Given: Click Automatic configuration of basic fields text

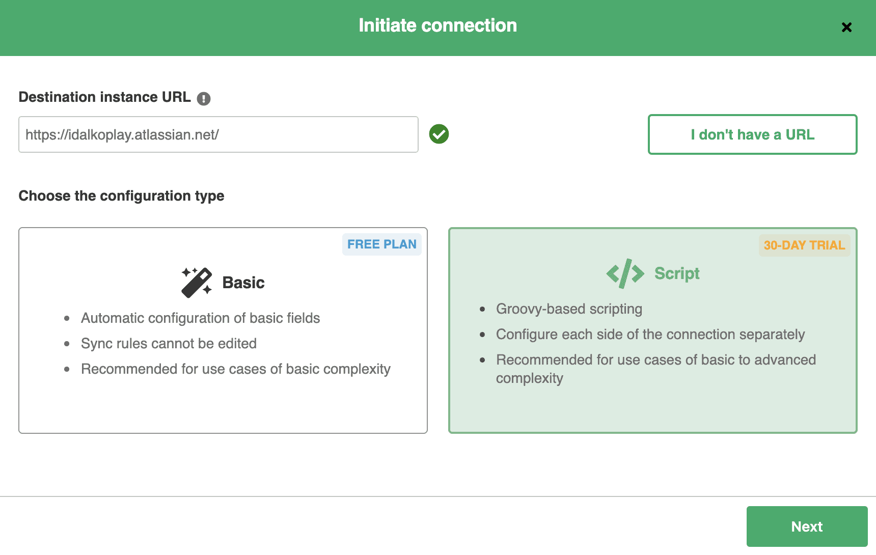Looking at the screenshot, I should 200,318.
